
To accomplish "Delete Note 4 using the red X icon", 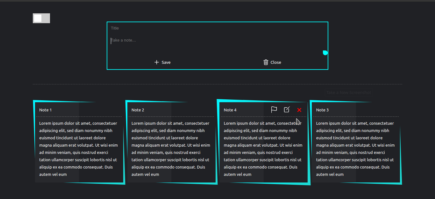I will tap(299, 109).
